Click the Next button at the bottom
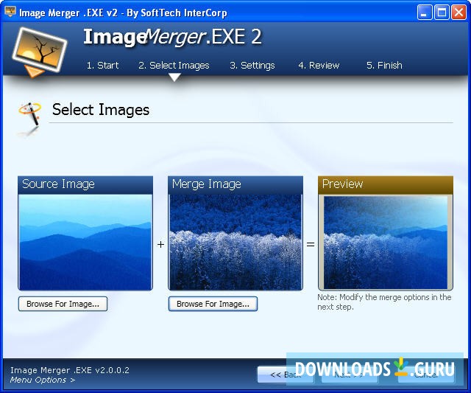 click(x=350, y=375)
